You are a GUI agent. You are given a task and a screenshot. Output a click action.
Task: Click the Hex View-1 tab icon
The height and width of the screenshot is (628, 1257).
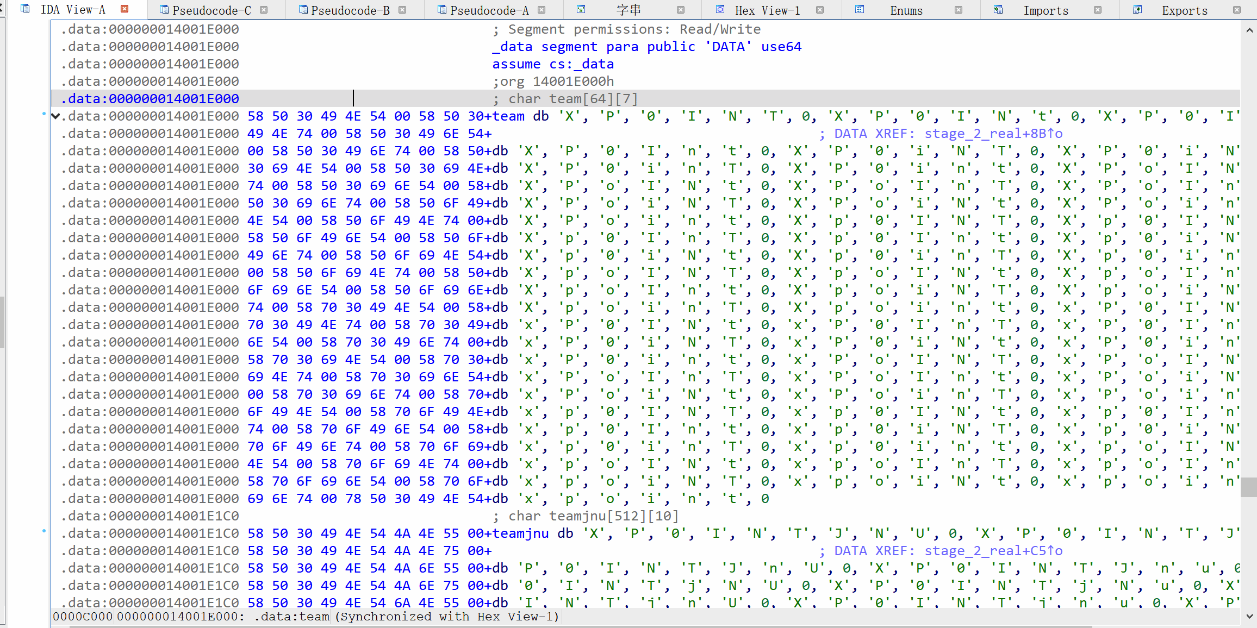tap(720, 9)
